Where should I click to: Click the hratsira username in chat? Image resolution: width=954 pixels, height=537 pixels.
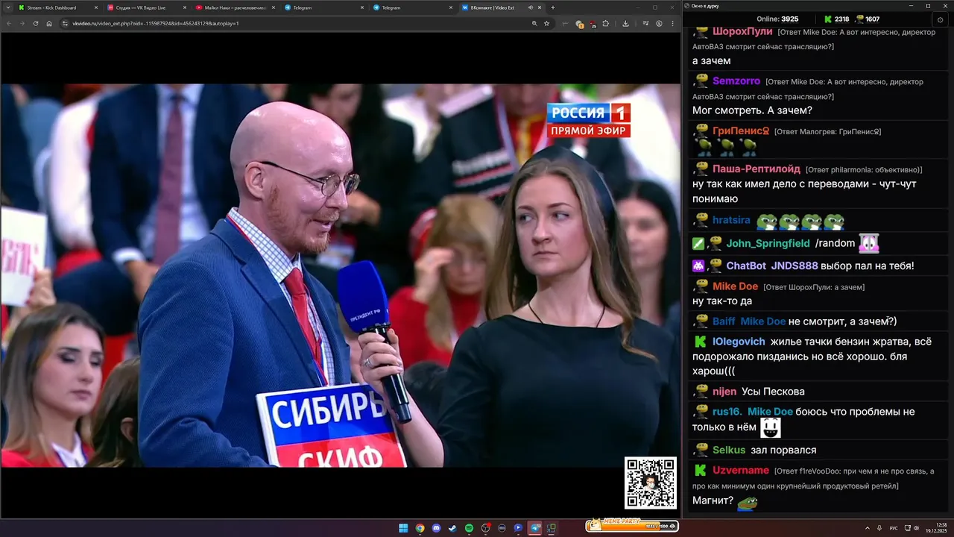731,220
